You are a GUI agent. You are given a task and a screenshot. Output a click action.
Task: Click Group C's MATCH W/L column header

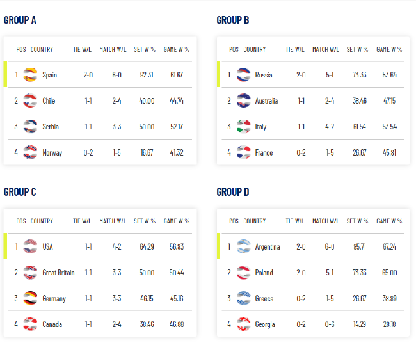(113, 221)
